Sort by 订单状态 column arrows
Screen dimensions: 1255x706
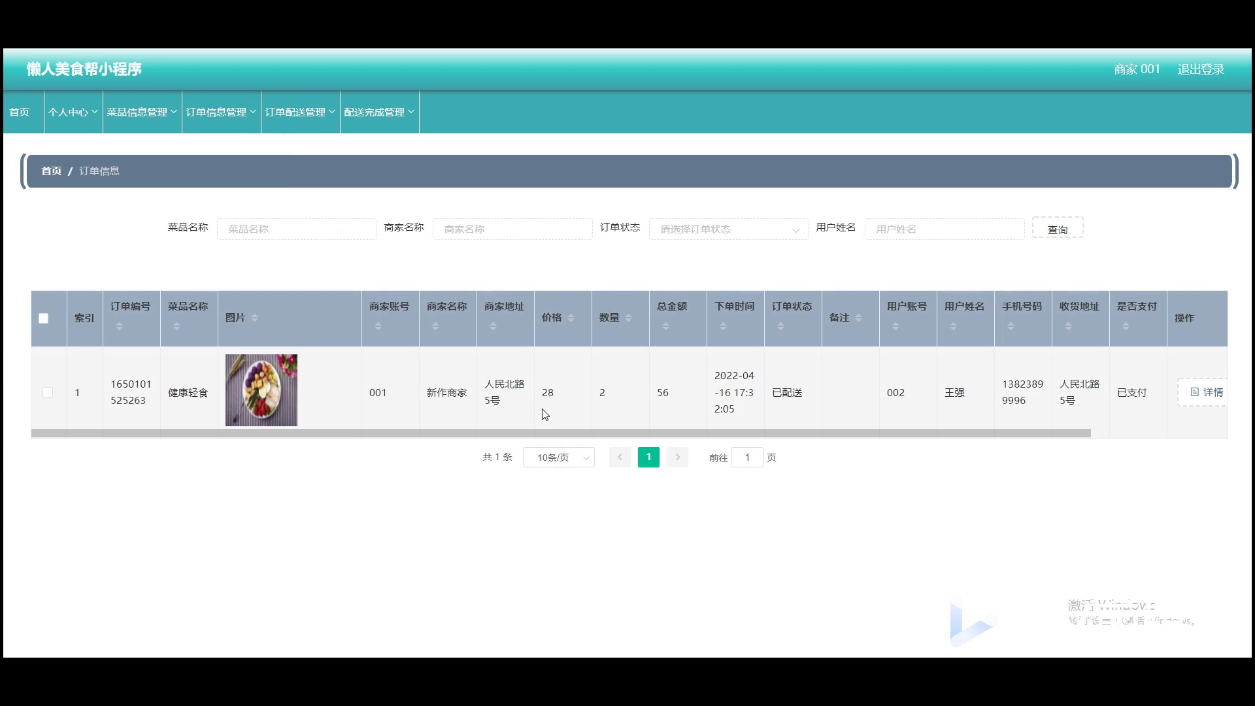point(780,326)
